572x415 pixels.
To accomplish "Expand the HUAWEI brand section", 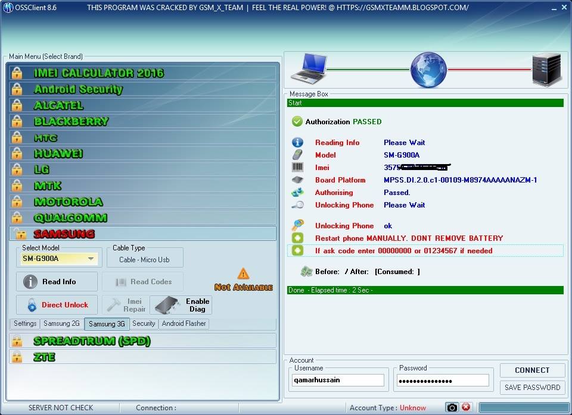I will click(x=142, y=153).
